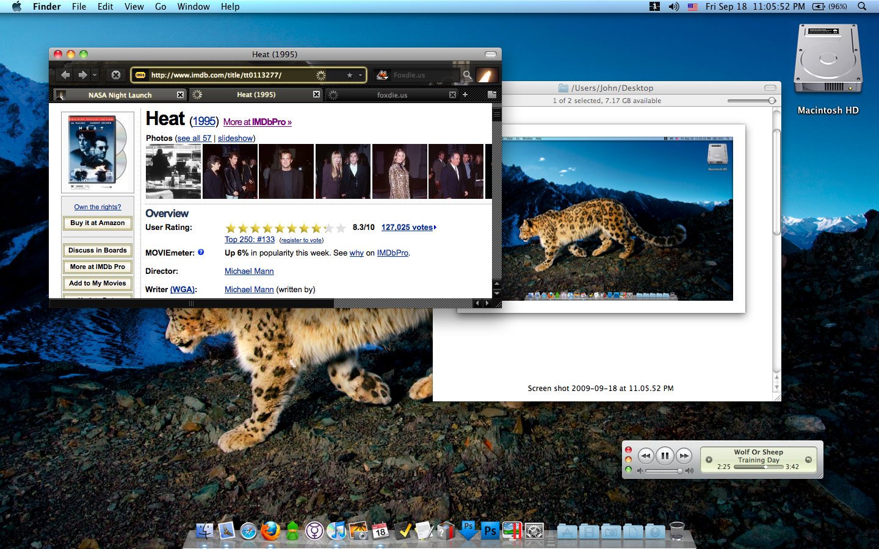The image size is (879, 549).
Task: Click 'Own the rights?' link
Action: [98, 207]
